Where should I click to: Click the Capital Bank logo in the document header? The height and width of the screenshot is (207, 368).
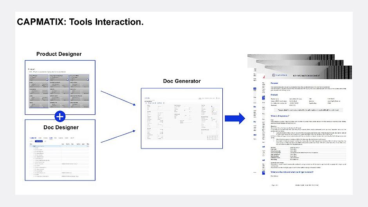(x=279, y=75)
